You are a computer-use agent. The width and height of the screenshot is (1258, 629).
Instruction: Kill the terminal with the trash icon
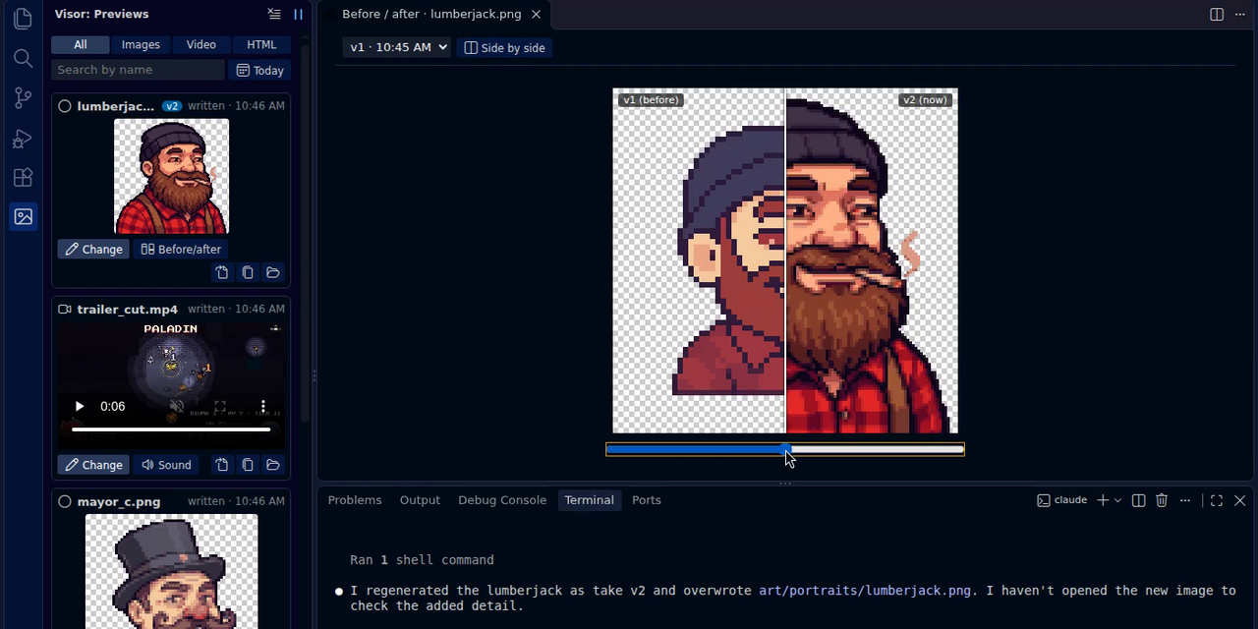point(1162,500)
